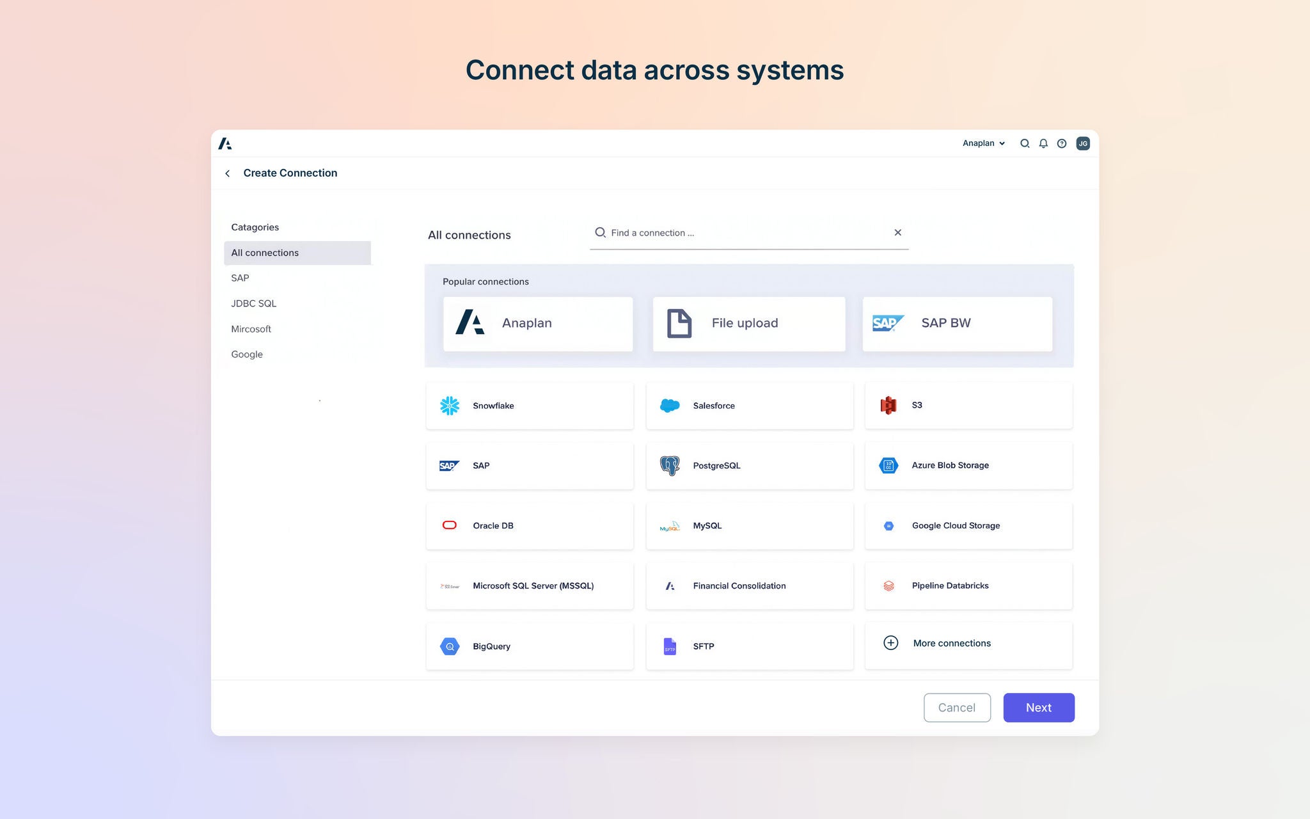Choose the SAP BW label
Image resolution: width=1310 pixels, height=819 pixels.
click(946, 323)
